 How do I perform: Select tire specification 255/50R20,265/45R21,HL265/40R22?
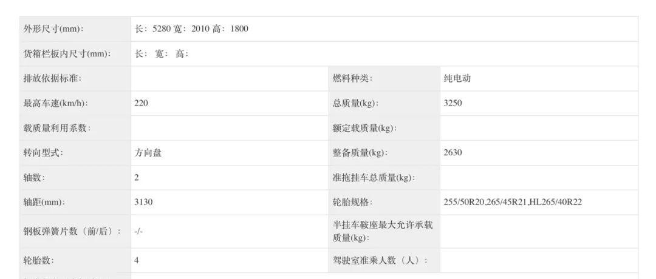(x=513, y=202)
